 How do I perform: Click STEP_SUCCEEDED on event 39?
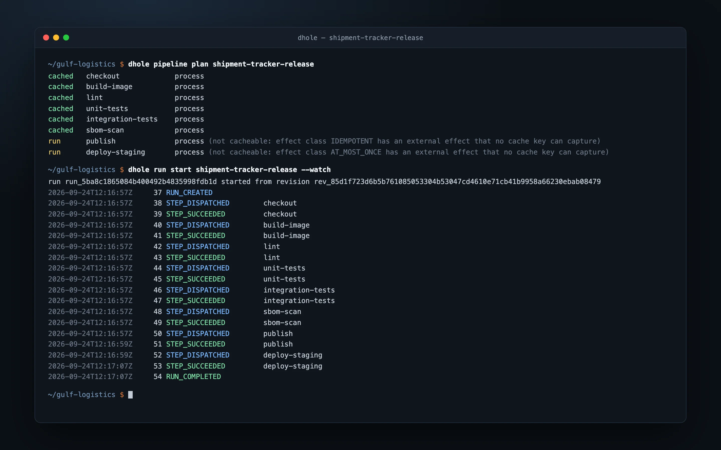[196, 214]
